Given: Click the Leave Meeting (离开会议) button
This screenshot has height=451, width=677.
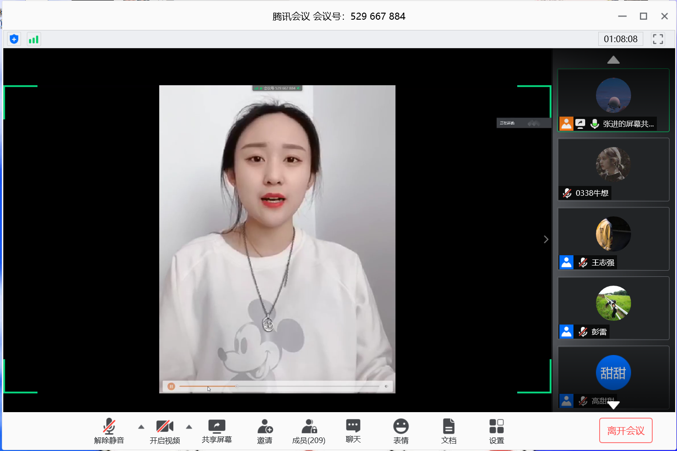Looking at the screenshot, I should 625,430.
